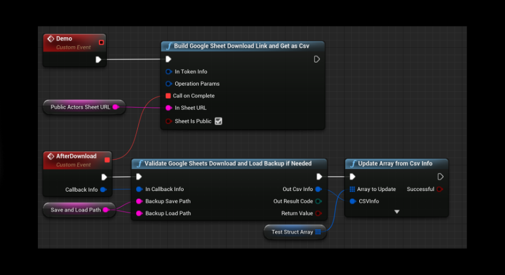Click the In Sheet URL pink pin

click(168, 108)
